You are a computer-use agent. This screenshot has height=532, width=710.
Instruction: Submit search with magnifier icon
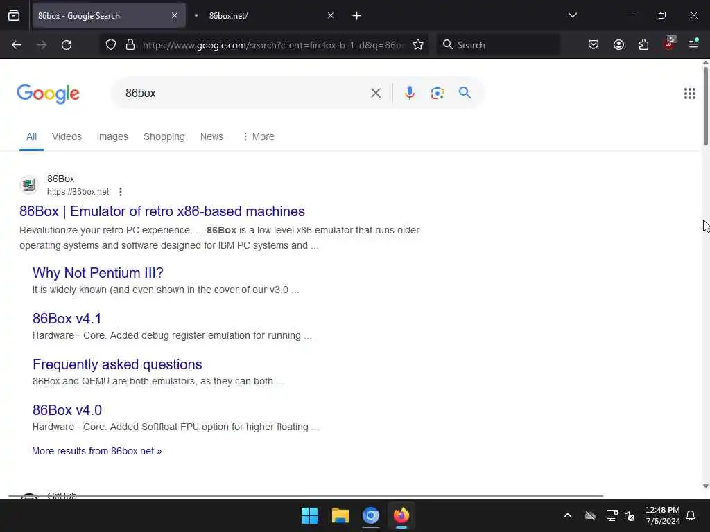(x=465, y=93)
